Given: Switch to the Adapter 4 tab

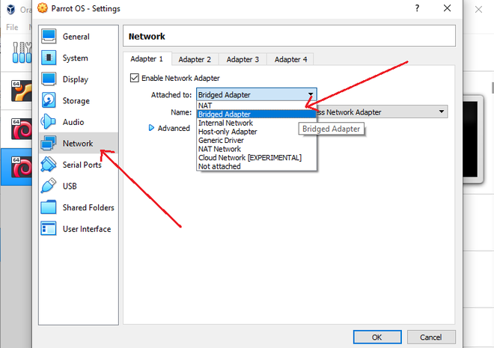Looking at the screenshot, I should point(290,59).
